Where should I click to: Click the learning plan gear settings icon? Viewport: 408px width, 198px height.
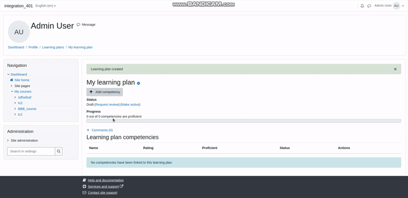coord(138,83)
